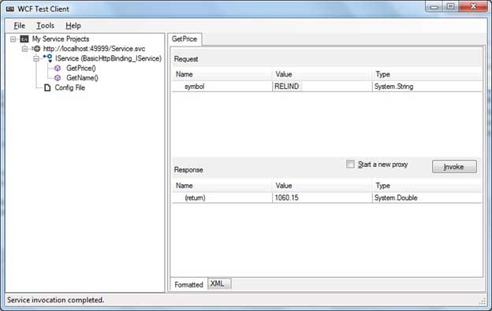Click the GetName() operation icon

tap(58, 78)
